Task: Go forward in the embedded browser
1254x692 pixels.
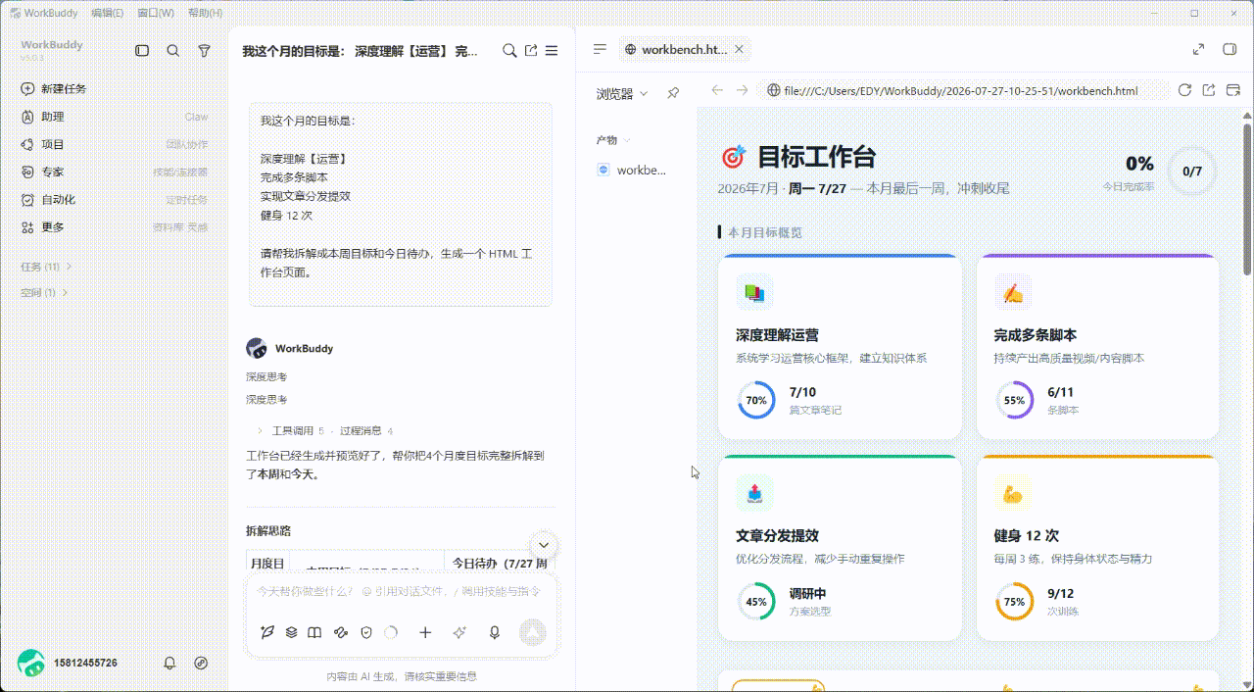Action: point(742,90)
